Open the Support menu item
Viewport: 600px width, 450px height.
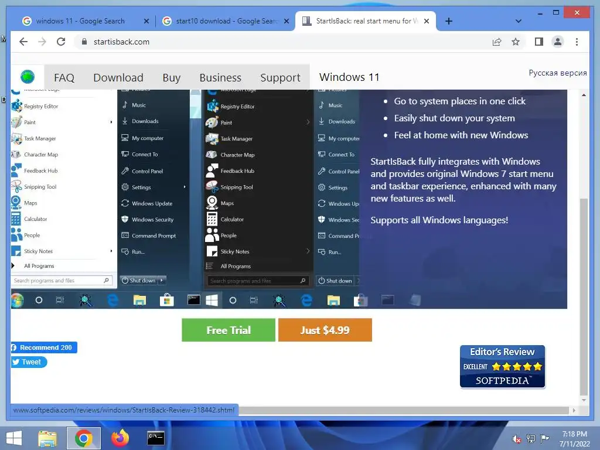click(x=280, y=78)
